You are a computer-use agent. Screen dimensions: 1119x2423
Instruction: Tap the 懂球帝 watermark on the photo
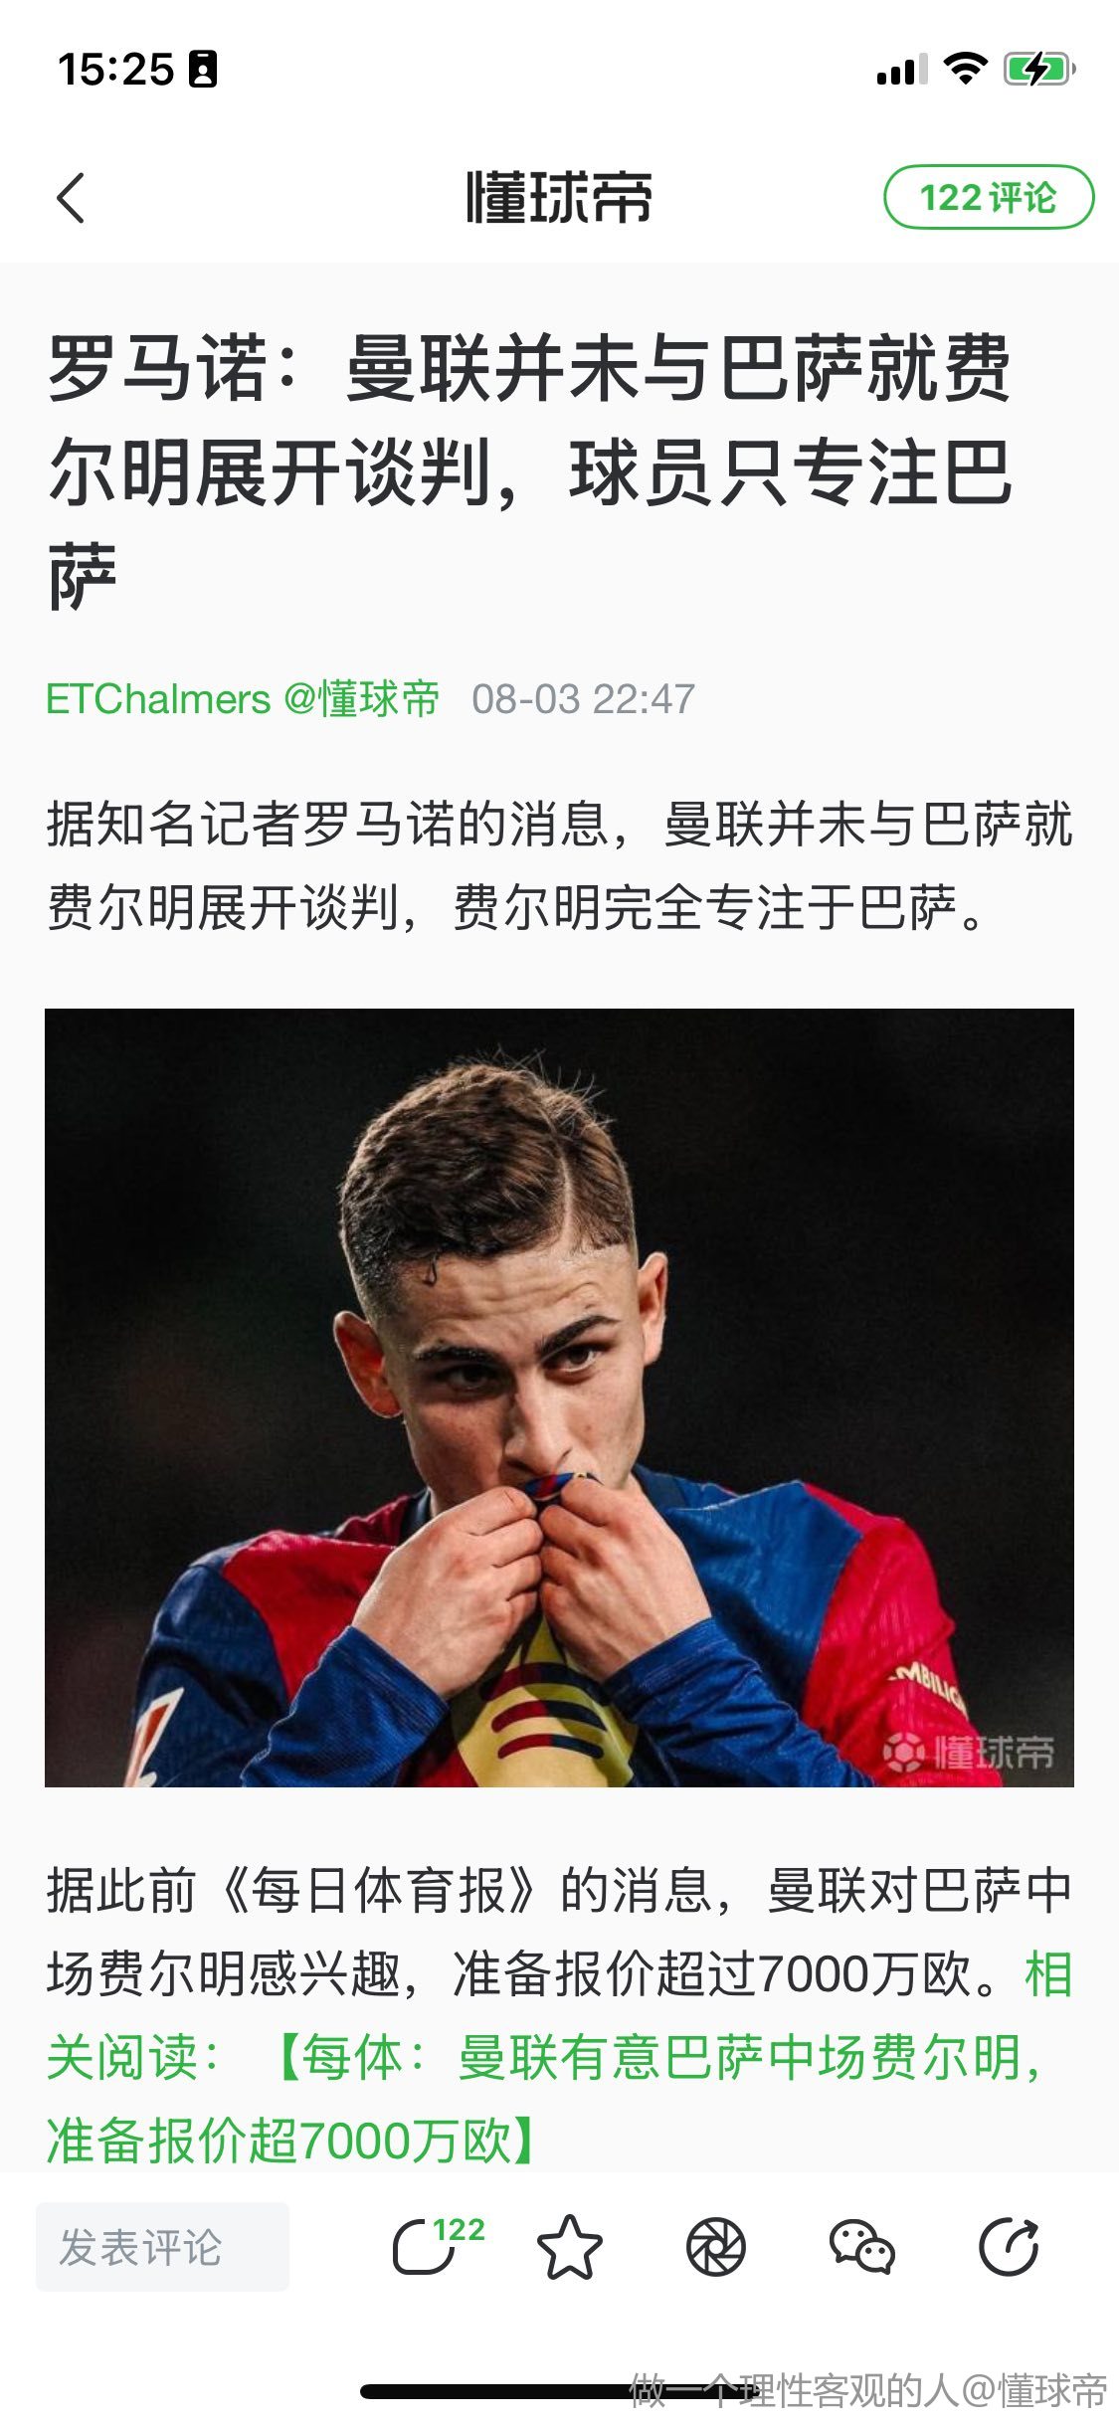(x=968, y=1753)
